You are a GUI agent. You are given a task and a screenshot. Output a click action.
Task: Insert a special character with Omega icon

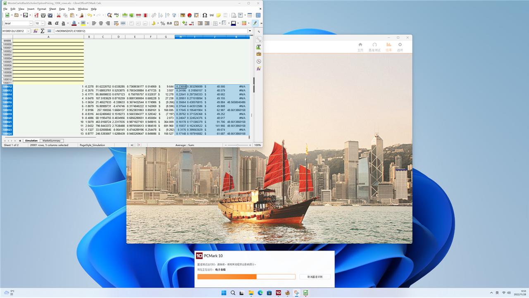(205, 15)
